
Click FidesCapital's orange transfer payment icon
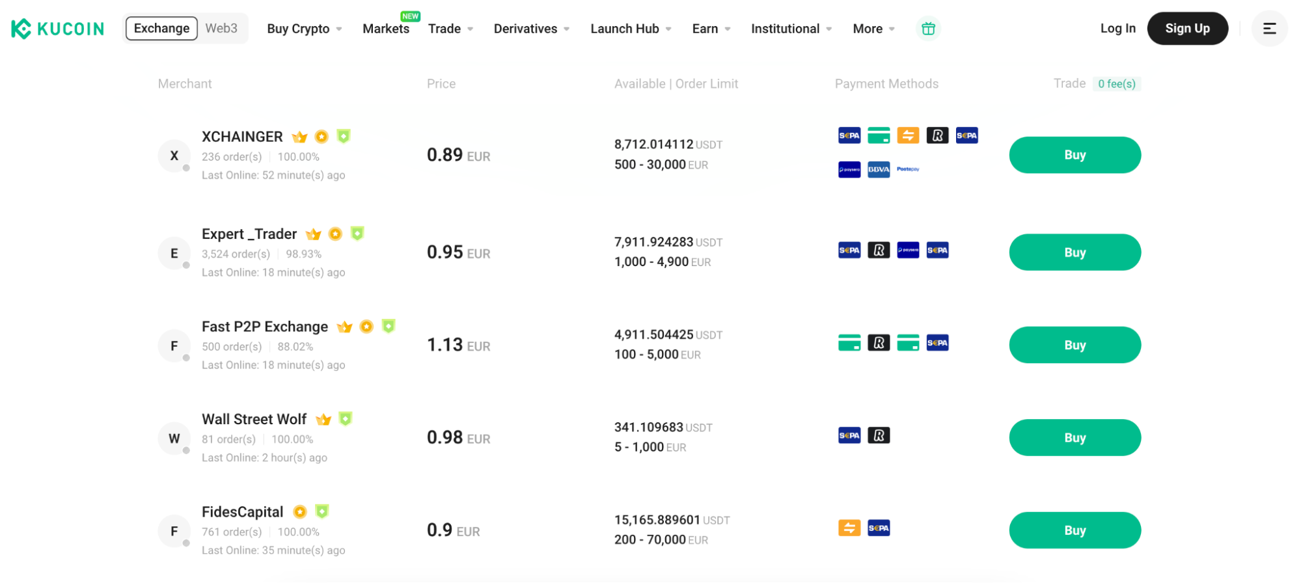coord(849,528)
